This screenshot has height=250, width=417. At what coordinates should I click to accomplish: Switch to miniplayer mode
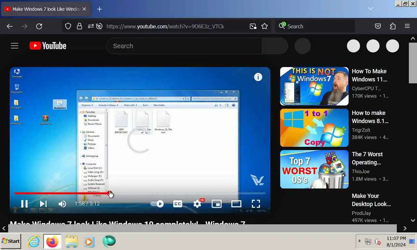[x=217, y=204]
